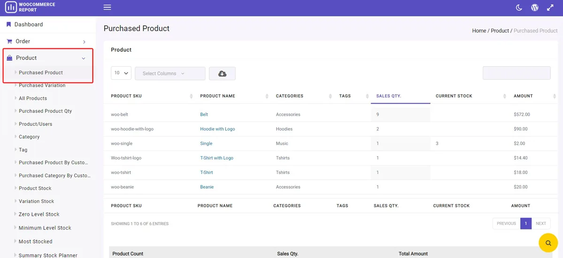This screenshot has height=258, width=563.
Task: Sort by Categories arrows
Action: click(330, 96)
